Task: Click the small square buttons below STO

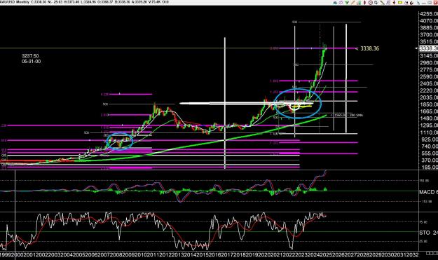Action: point(432,253)
